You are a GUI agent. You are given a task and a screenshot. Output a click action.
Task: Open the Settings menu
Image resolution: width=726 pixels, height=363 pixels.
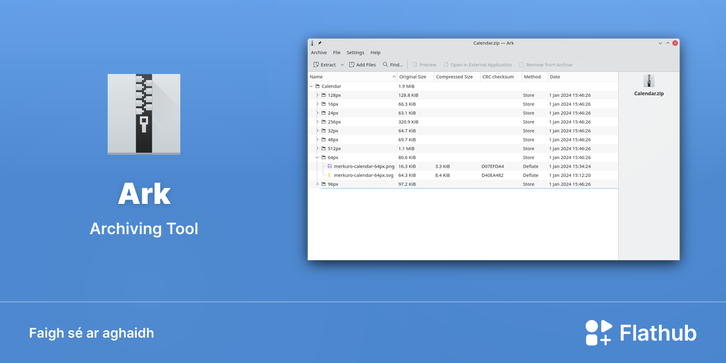click(x=355, y=53)
